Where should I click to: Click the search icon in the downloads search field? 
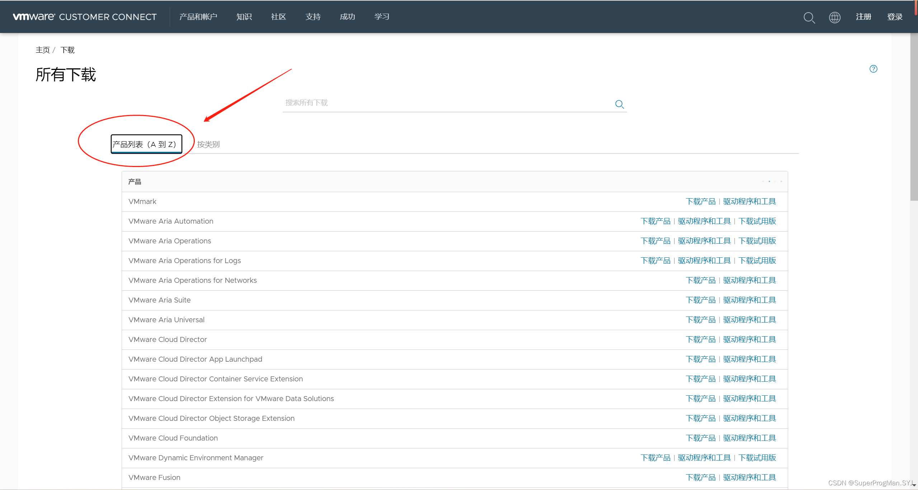click(620, 104)
